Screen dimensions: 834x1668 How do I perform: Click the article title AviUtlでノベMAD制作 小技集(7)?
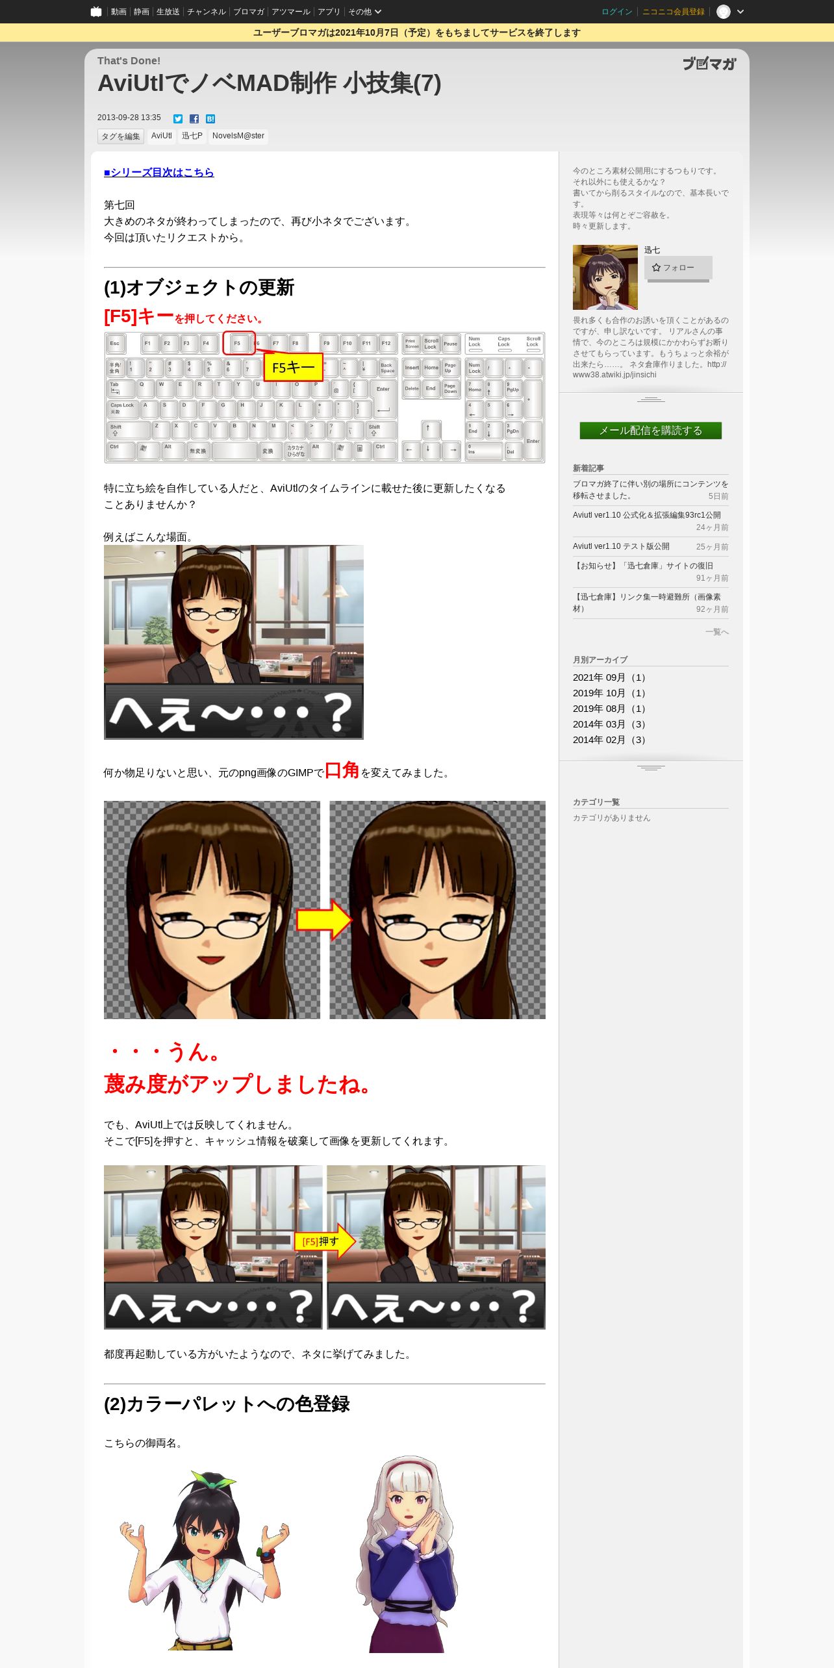coord(270,83)
